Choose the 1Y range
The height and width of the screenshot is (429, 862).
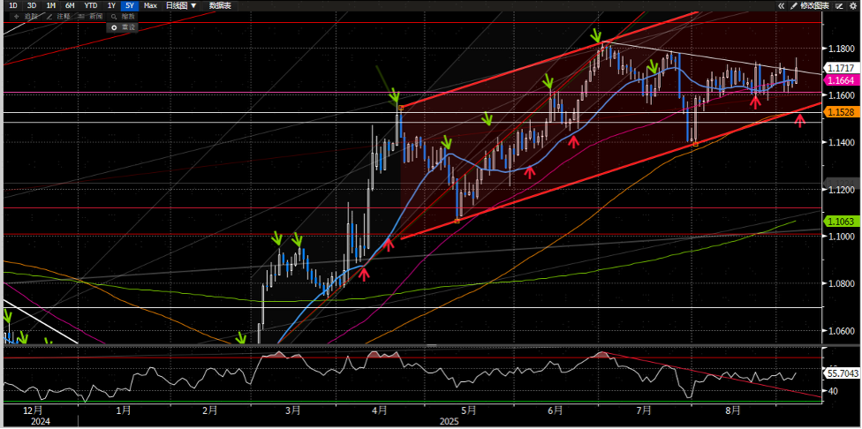[x=111, y=5]
